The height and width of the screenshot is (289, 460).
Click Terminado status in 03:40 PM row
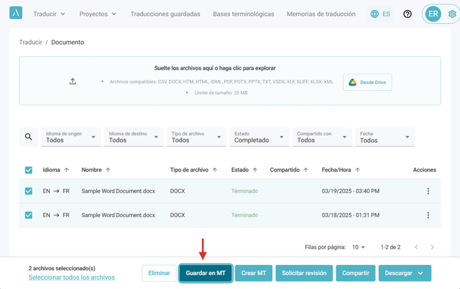(245, 191)
